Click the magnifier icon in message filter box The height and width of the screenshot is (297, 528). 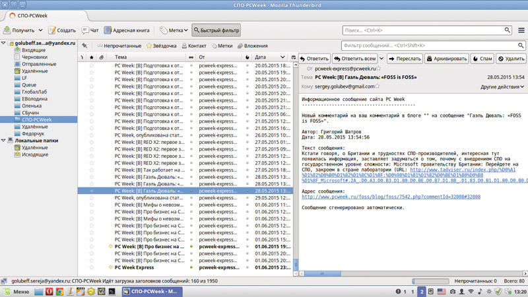[521, 45]
